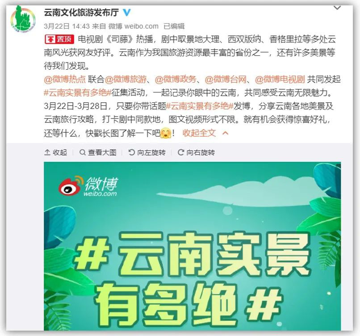
Task: Open the @微博电视剧 mention
Action: coord(280,79)
